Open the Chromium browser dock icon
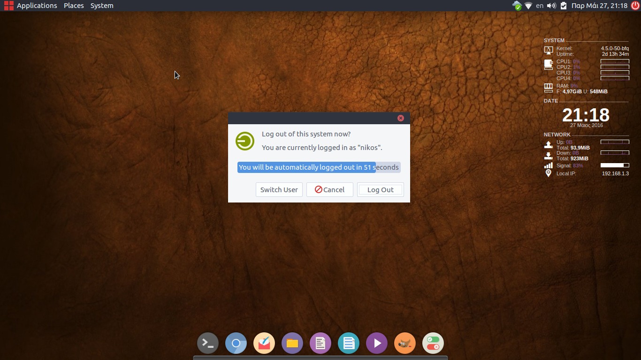The image size is (641, 360). coord(236,343)
